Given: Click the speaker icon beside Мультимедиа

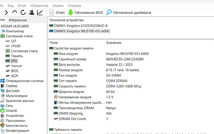Looking at the screenshot, I should [x=2, y=96].
